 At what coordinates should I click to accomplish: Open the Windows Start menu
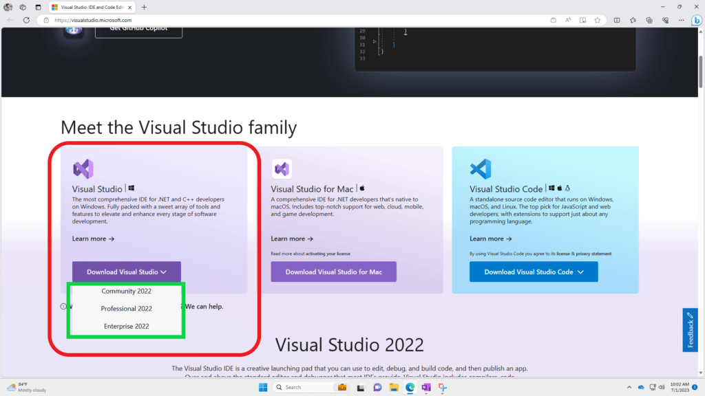[x=263, y=387]
